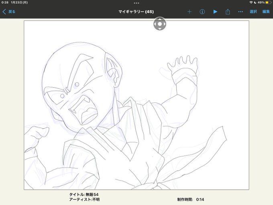
Task: Open the artwork info icon
Action: coord(202,12)
